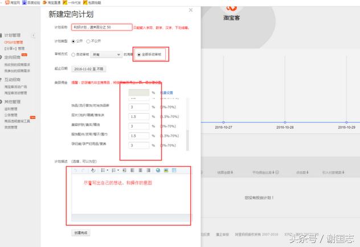Open 淘宝客活动管理 in sidebar
Screen dimensions: 360x247
[15, 93]
